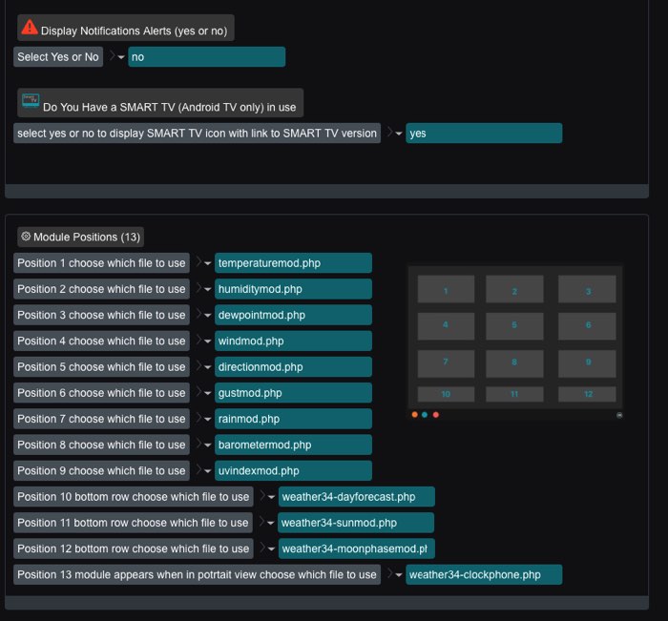
Task: Click the blue dot below layout preview
Action: pyautogui.click(x=425, y=414)
